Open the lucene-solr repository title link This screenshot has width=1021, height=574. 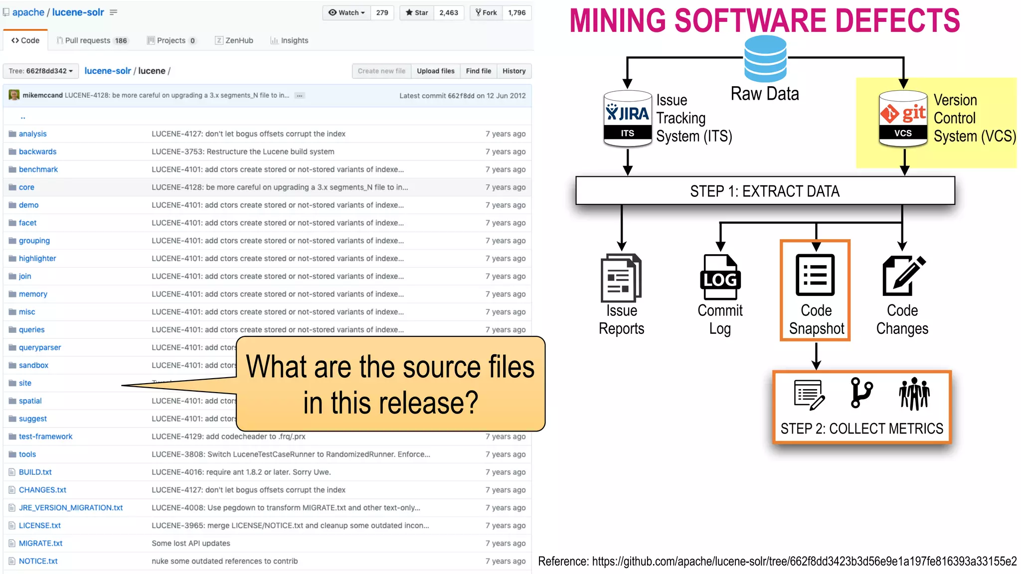point(78,12)
